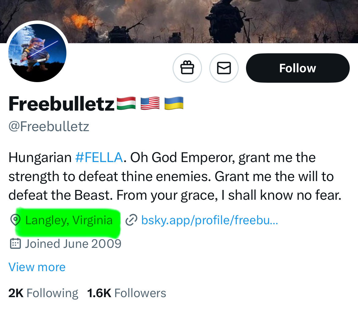
Task: Open direct message via envelope icon
Action: pyautogui.click(x=224, y=68)
